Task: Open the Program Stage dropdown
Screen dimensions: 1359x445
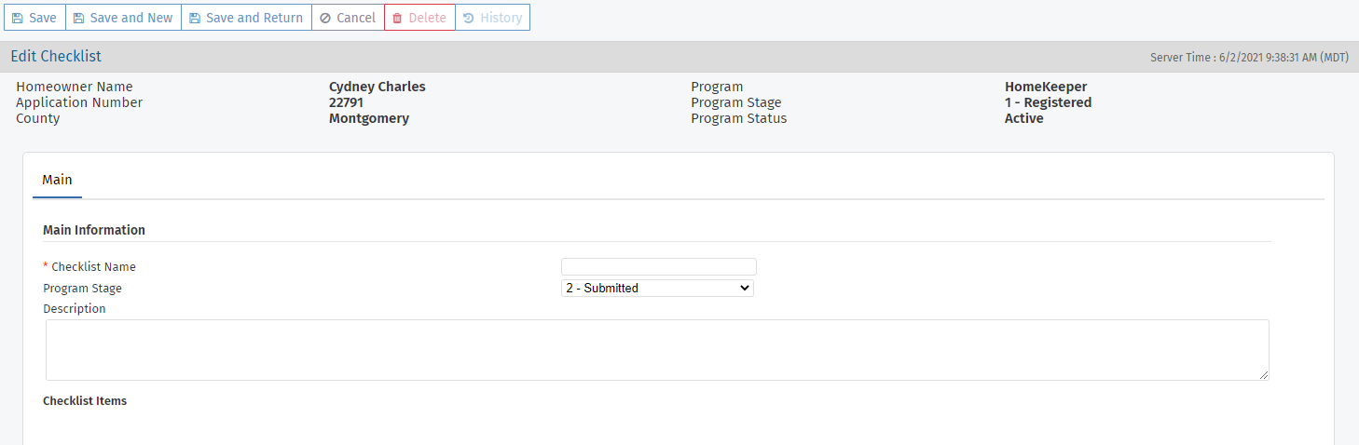Action: click(x=657, y=289)
